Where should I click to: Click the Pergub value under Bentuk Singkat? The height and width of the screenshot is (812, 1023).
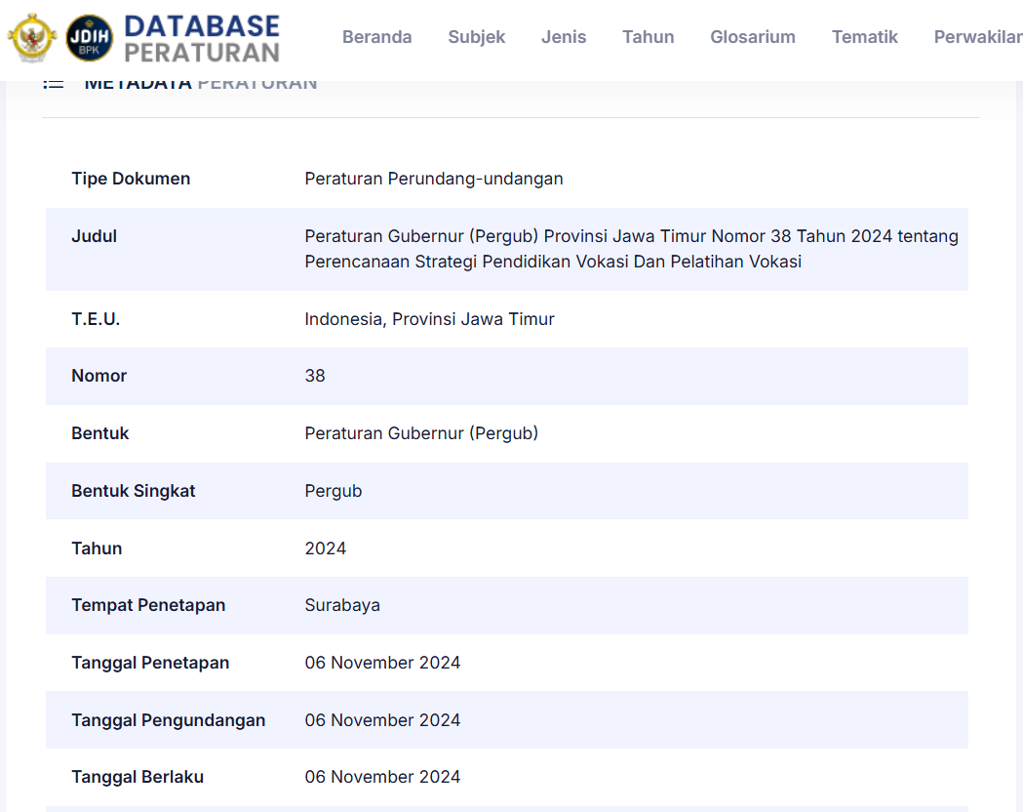[x=333, y=491]
